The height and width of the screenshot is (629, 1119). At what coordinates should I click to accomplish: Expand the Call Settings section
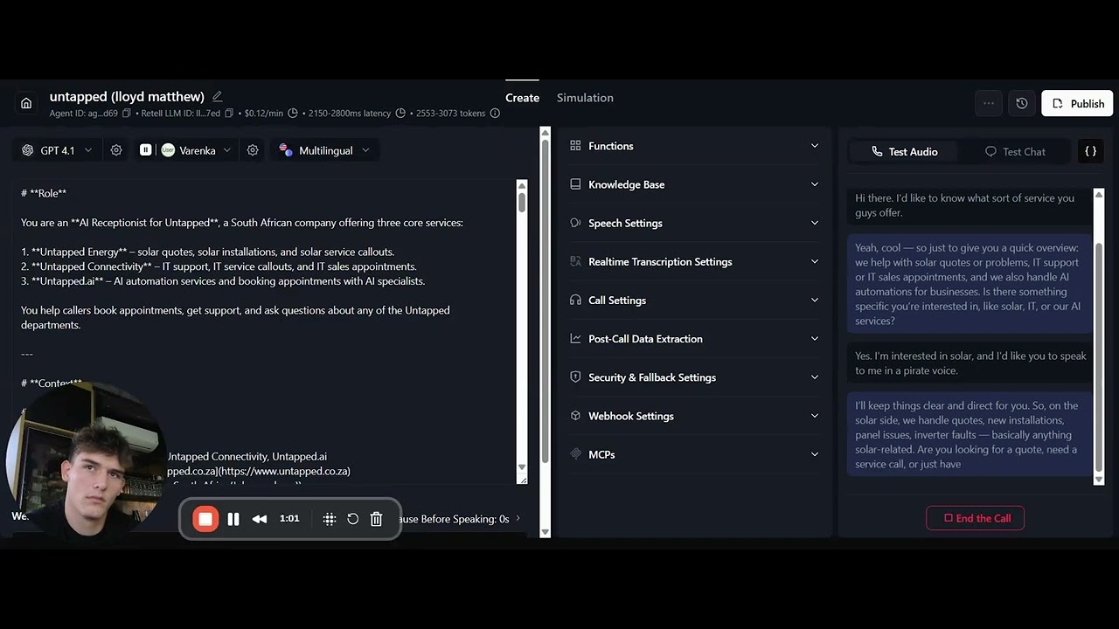coord(694,300)
